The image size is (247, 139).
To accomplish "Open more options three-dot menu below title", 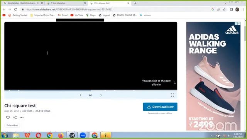I will [22, 117].
